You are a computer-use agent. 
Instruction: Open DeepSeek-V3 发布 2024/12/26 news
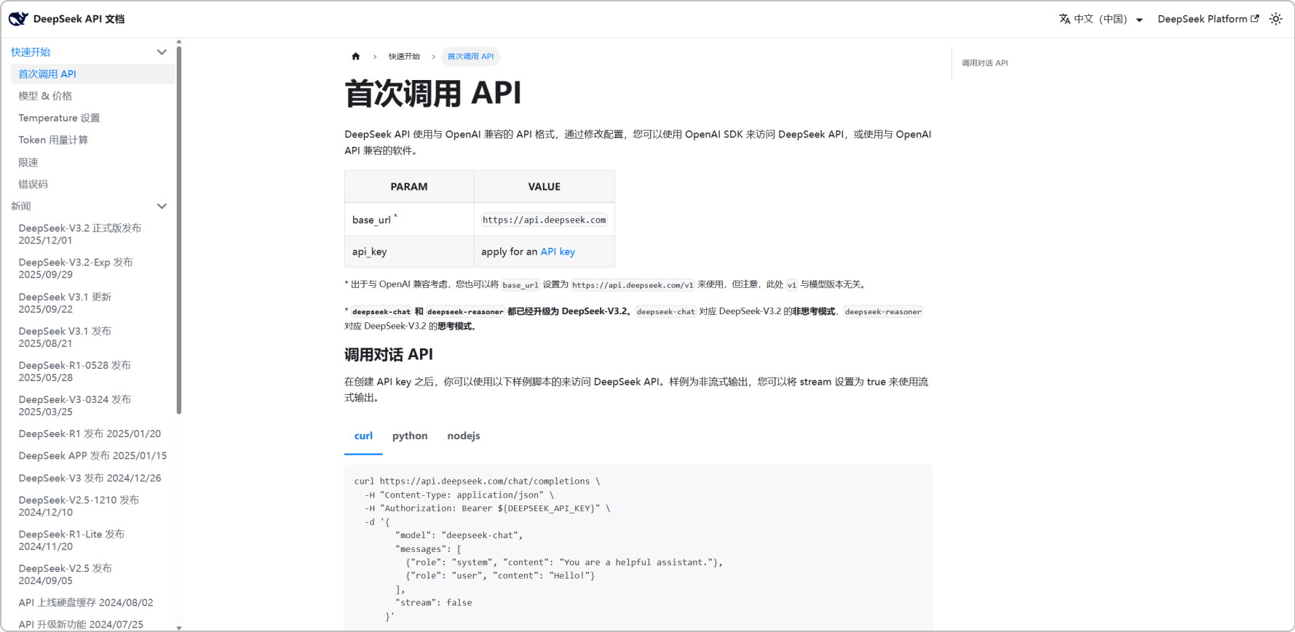click(90, 479)
